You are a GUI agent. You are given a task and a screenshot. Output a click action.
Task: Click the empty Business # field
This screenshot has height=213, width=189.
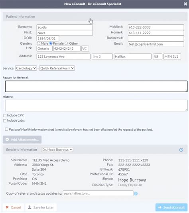coord(156,39)
